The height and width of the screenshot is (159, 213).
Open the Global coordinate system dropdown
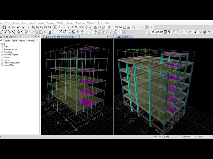pyautogui.click(x=205, y=137)
